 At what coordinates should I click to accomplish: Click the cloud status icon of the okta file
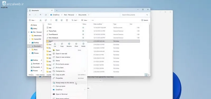(83, 28)
